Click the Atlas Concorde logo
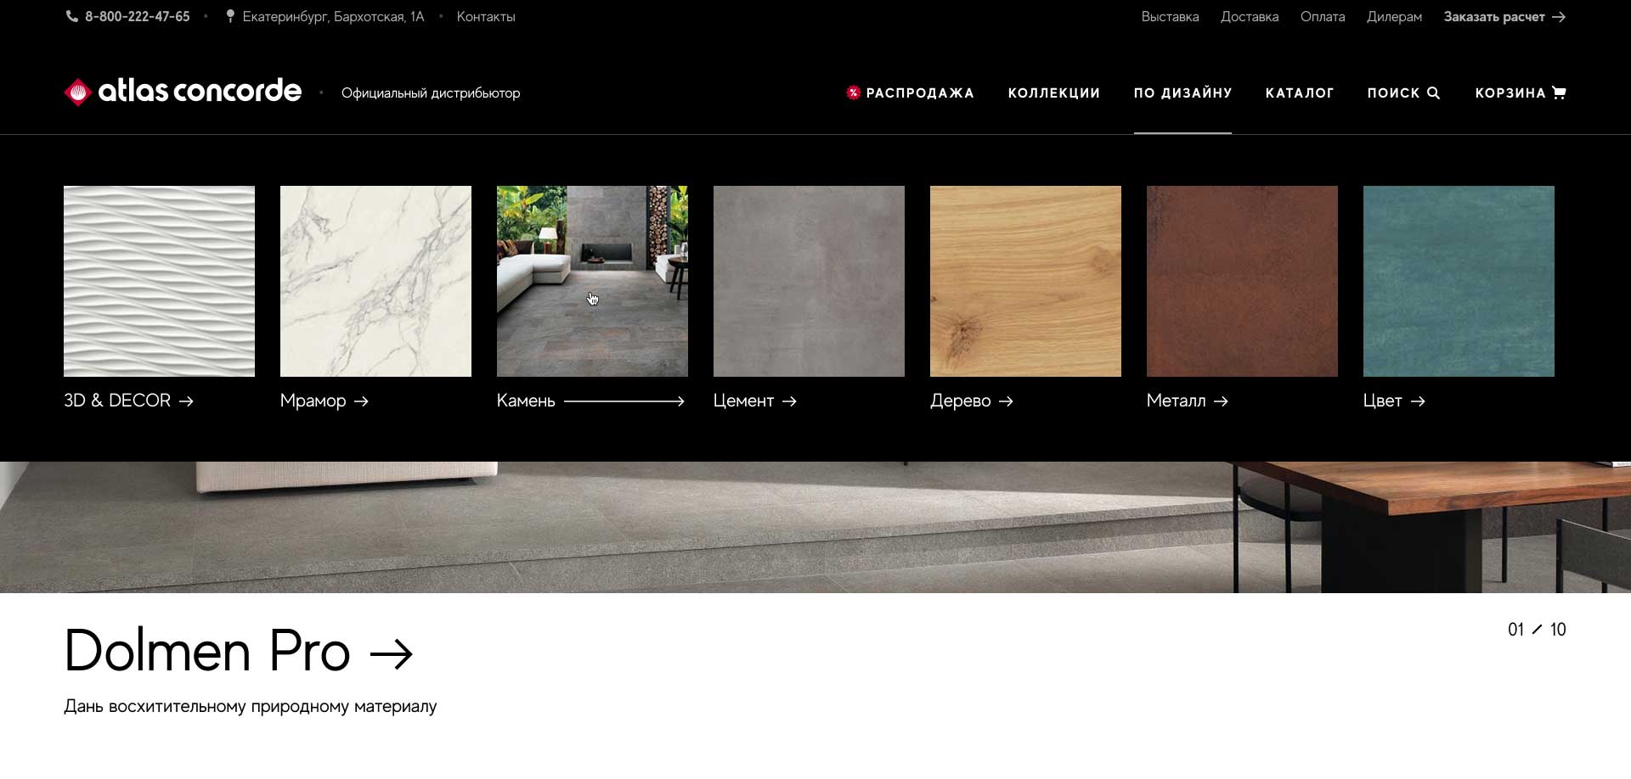The height and width of the screenshot is (779, 1631). (x=183, y=92)
